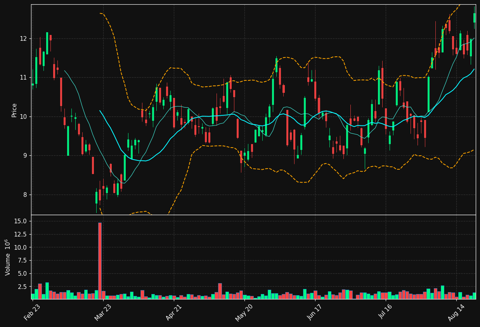Click the last green candlestick at the far right
480x327 pixels.
pyautogui.click(x=474, y=18)
